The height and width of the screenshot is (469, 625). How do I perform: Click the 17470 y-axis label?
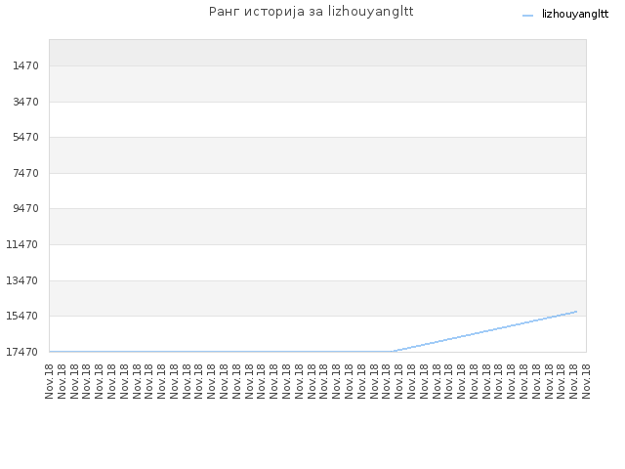(x=21, y=352)
